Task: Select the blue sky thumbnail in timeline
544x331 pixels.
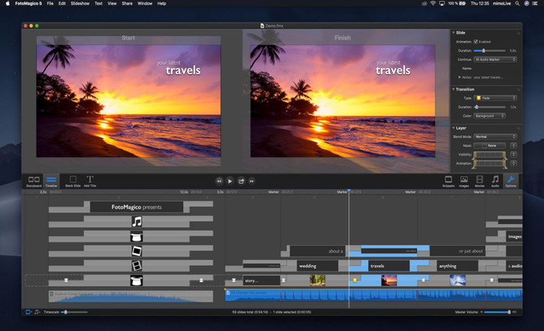Action: (458, 280)
